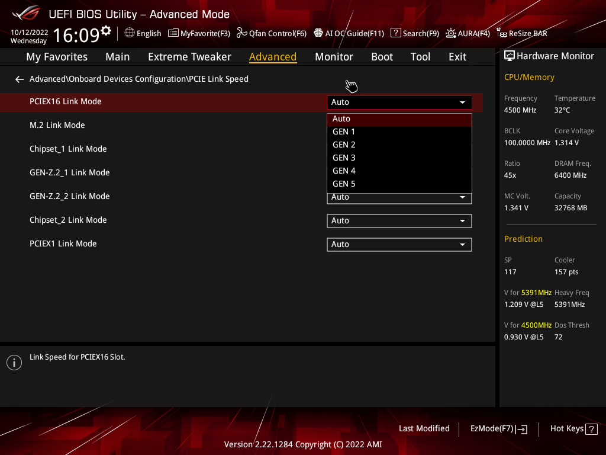Select the Advanced tab
Viewport: 606px width, 455px height.
point(273,57)
